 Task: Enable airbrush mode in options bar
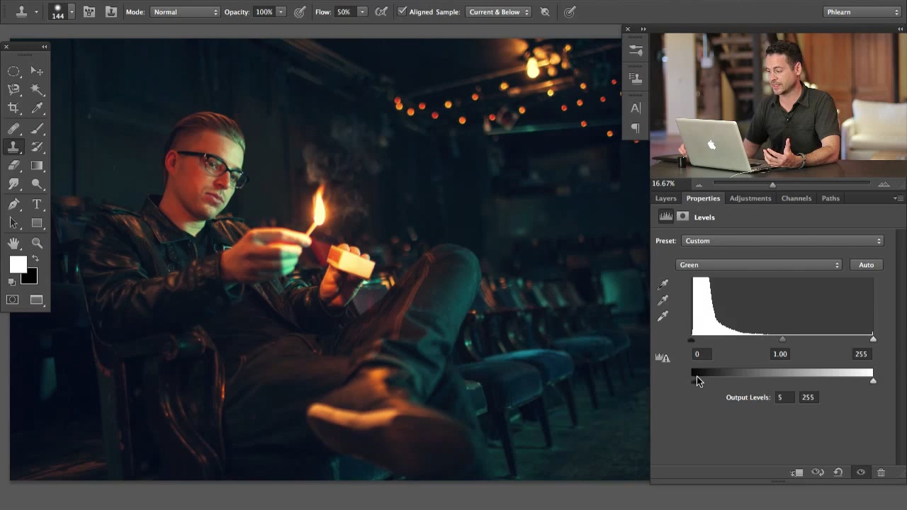[381, 12]
